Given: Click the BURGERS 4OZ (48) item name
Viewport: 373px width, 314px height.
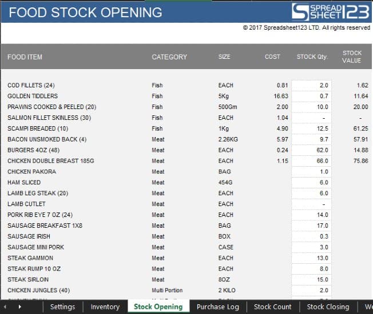Looking at the screenshot, I should (34, 150).
